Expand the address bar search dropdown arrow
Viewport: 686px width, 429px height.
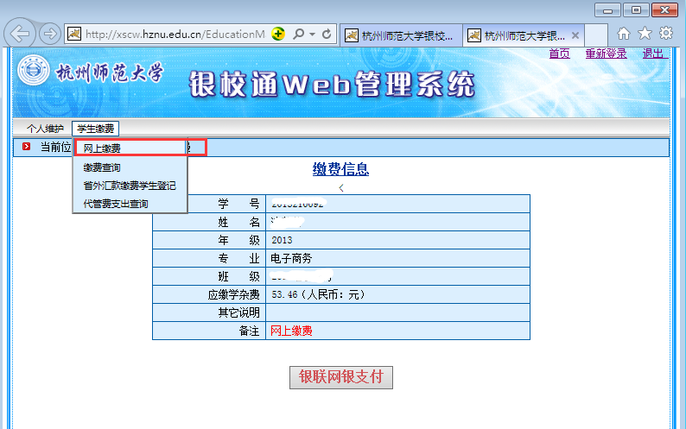(x=311, y=35)
